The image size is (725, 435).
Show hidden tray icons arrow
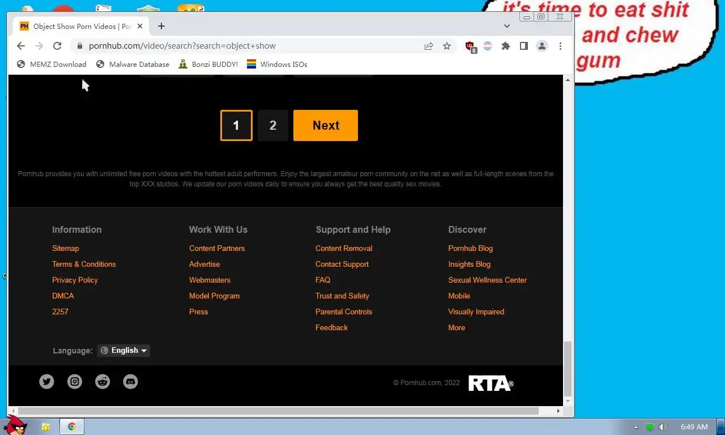coord(636,427)
